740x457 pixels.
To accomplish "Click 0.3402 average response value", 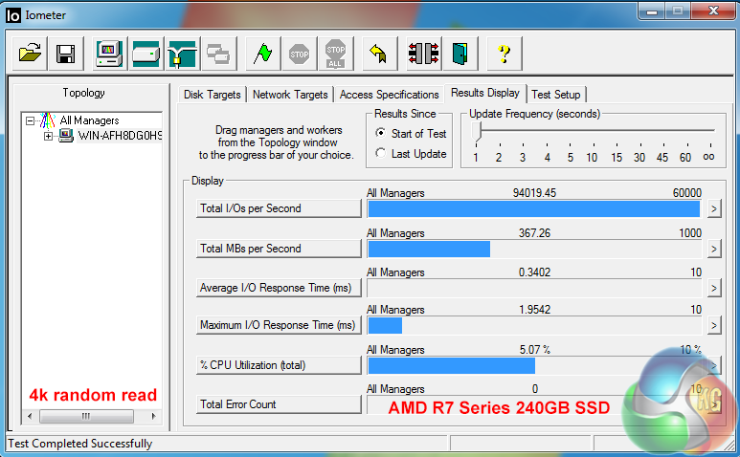I will (x=534, y=272).
